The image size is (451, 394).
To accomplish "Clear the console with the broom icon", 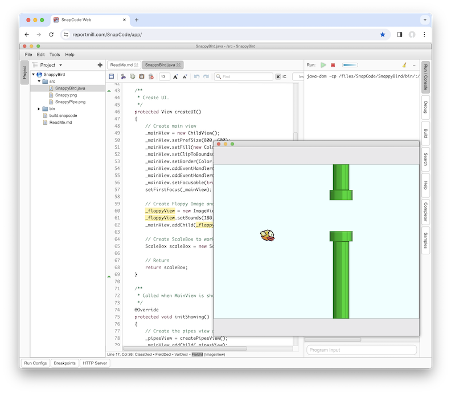I will (404, 65).
